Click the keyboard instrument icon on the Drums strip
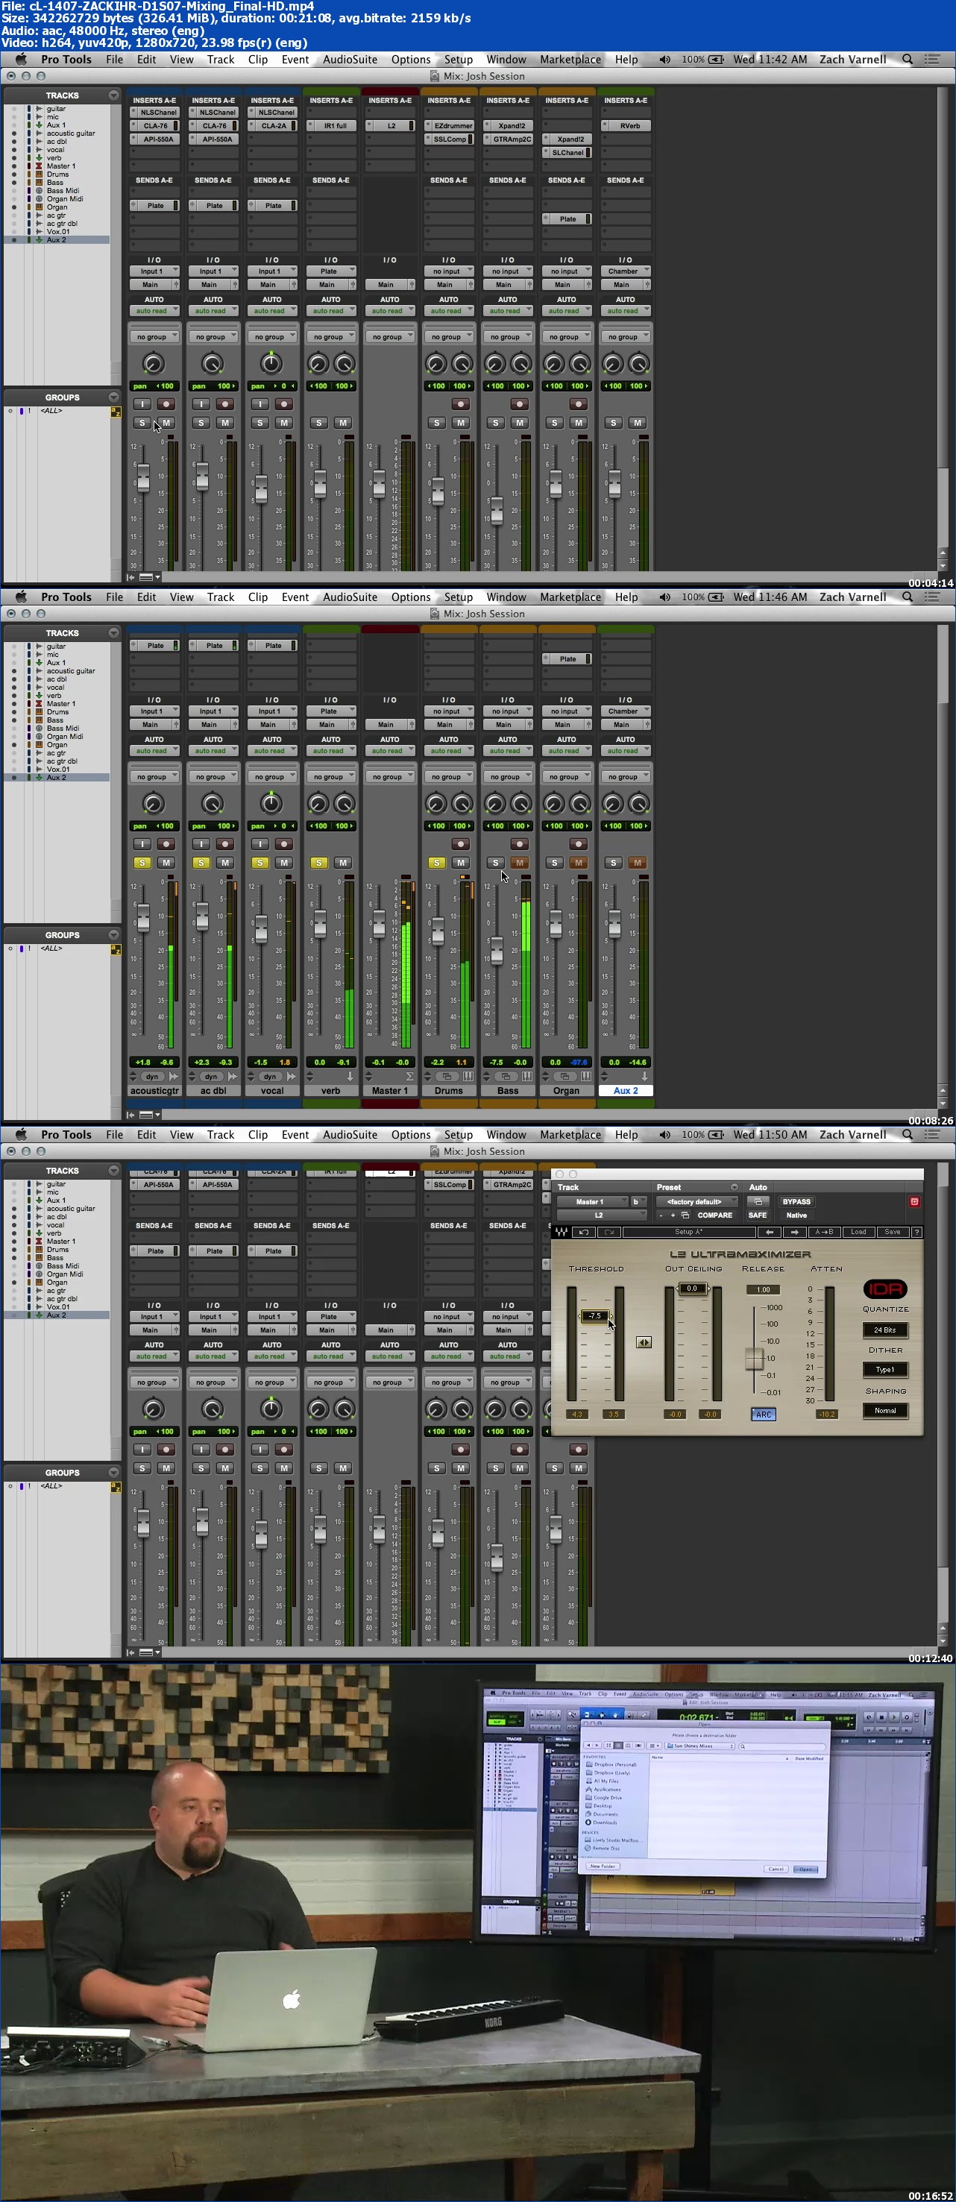 468,1076
